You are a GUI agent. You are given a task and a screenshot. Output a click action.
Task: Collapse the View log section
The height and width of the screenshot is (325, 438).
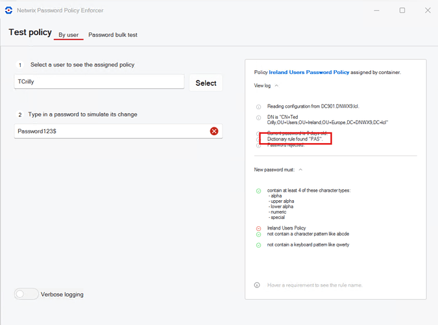coord(276,85)
